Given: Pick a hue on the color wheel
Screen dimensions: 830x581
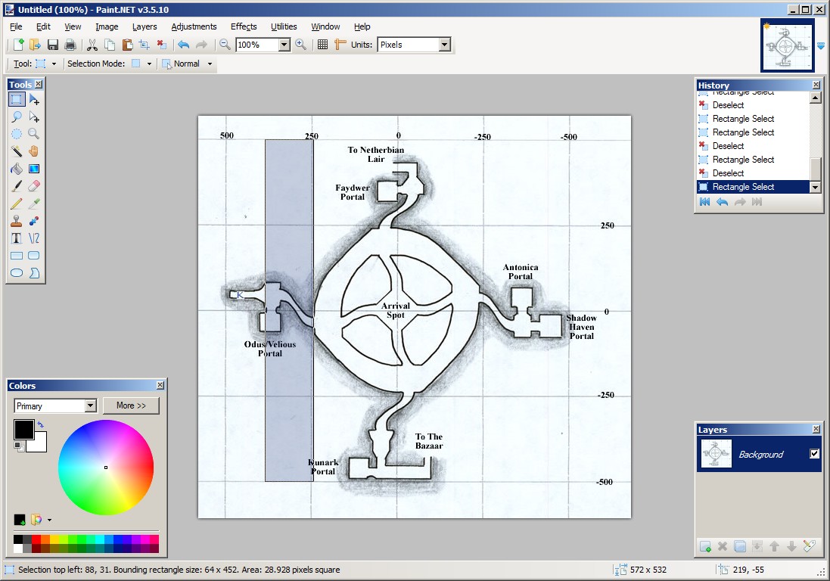Looking at the screenshot, I should pyautogui.click(x=106, y=468).
